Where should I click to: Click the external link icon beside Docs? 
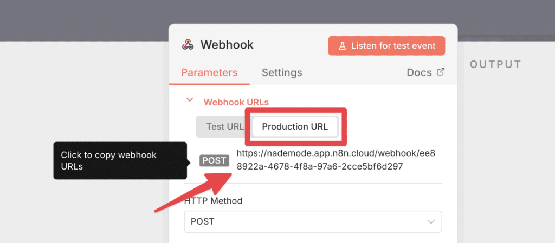(x=441, y=72)
